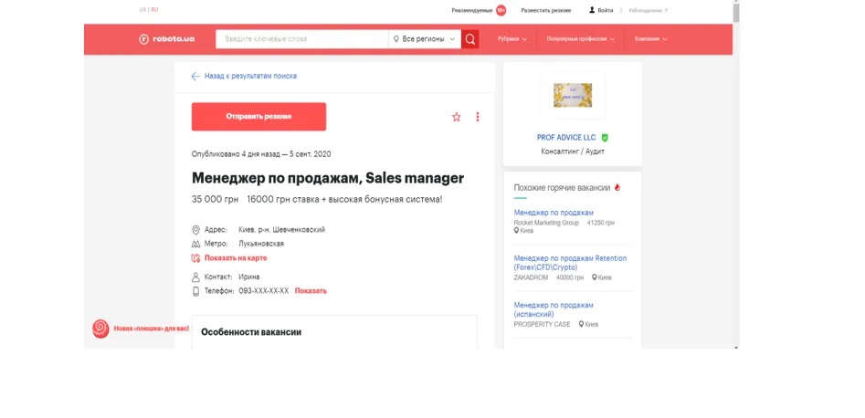The width and height of the screenshot is (865, 418).
Task: Click the green verified shield badge
Action: click(605, 138)
